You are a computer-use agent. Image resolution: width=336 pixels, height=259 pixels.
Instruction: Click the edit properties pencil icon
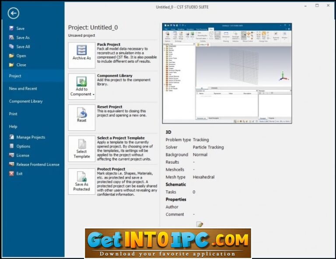point(199,224)
